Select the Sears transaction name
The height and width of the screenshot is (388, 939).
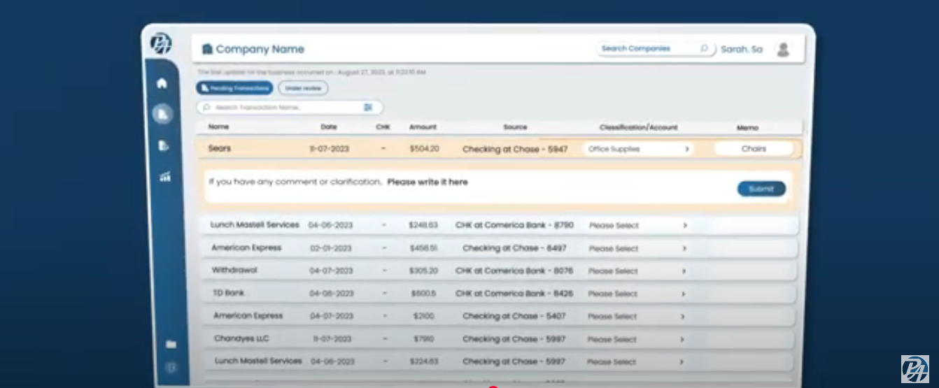click(219, 148)
